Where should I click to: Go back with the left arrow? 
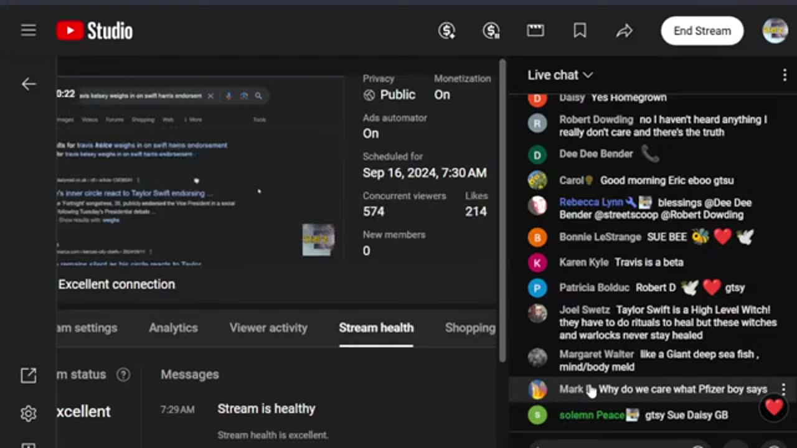click(x=29, y=84)
